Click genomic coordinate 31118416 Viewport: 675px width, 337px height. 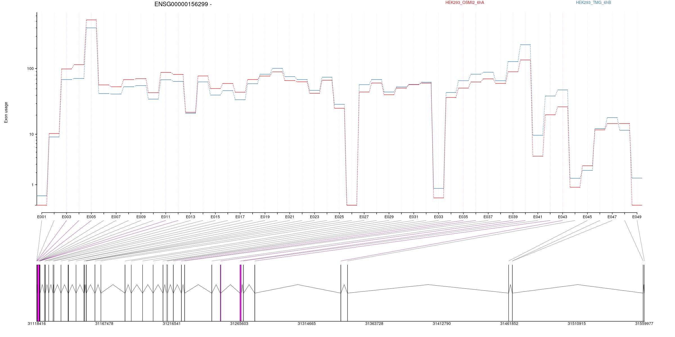click(37, 324)
